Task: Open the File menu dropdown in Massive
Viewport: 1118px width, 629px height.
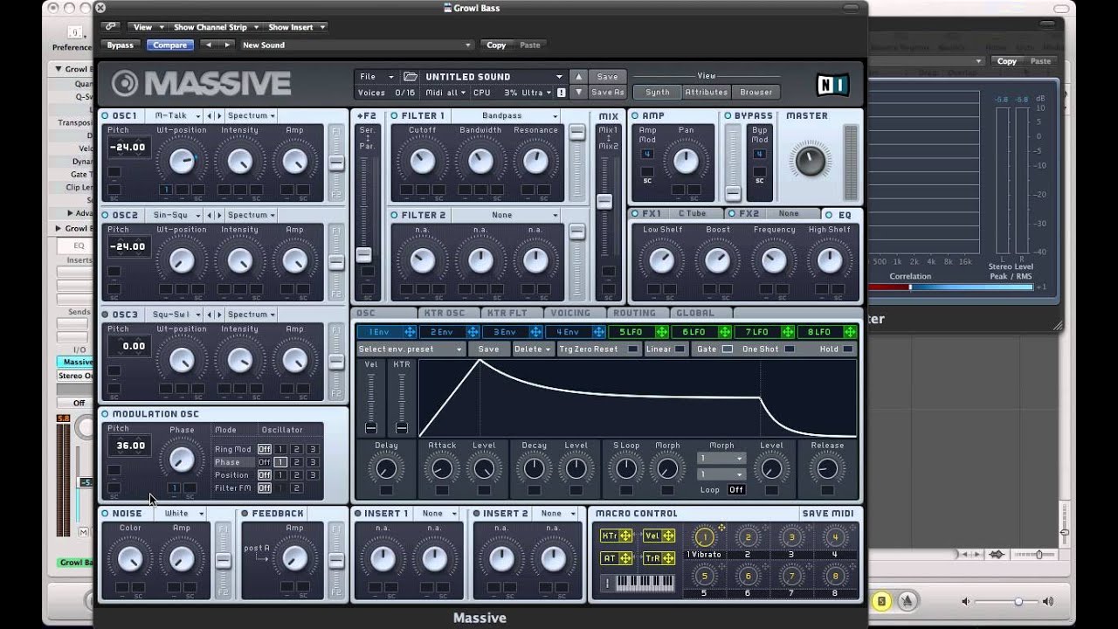Action: tap(376, 77)
